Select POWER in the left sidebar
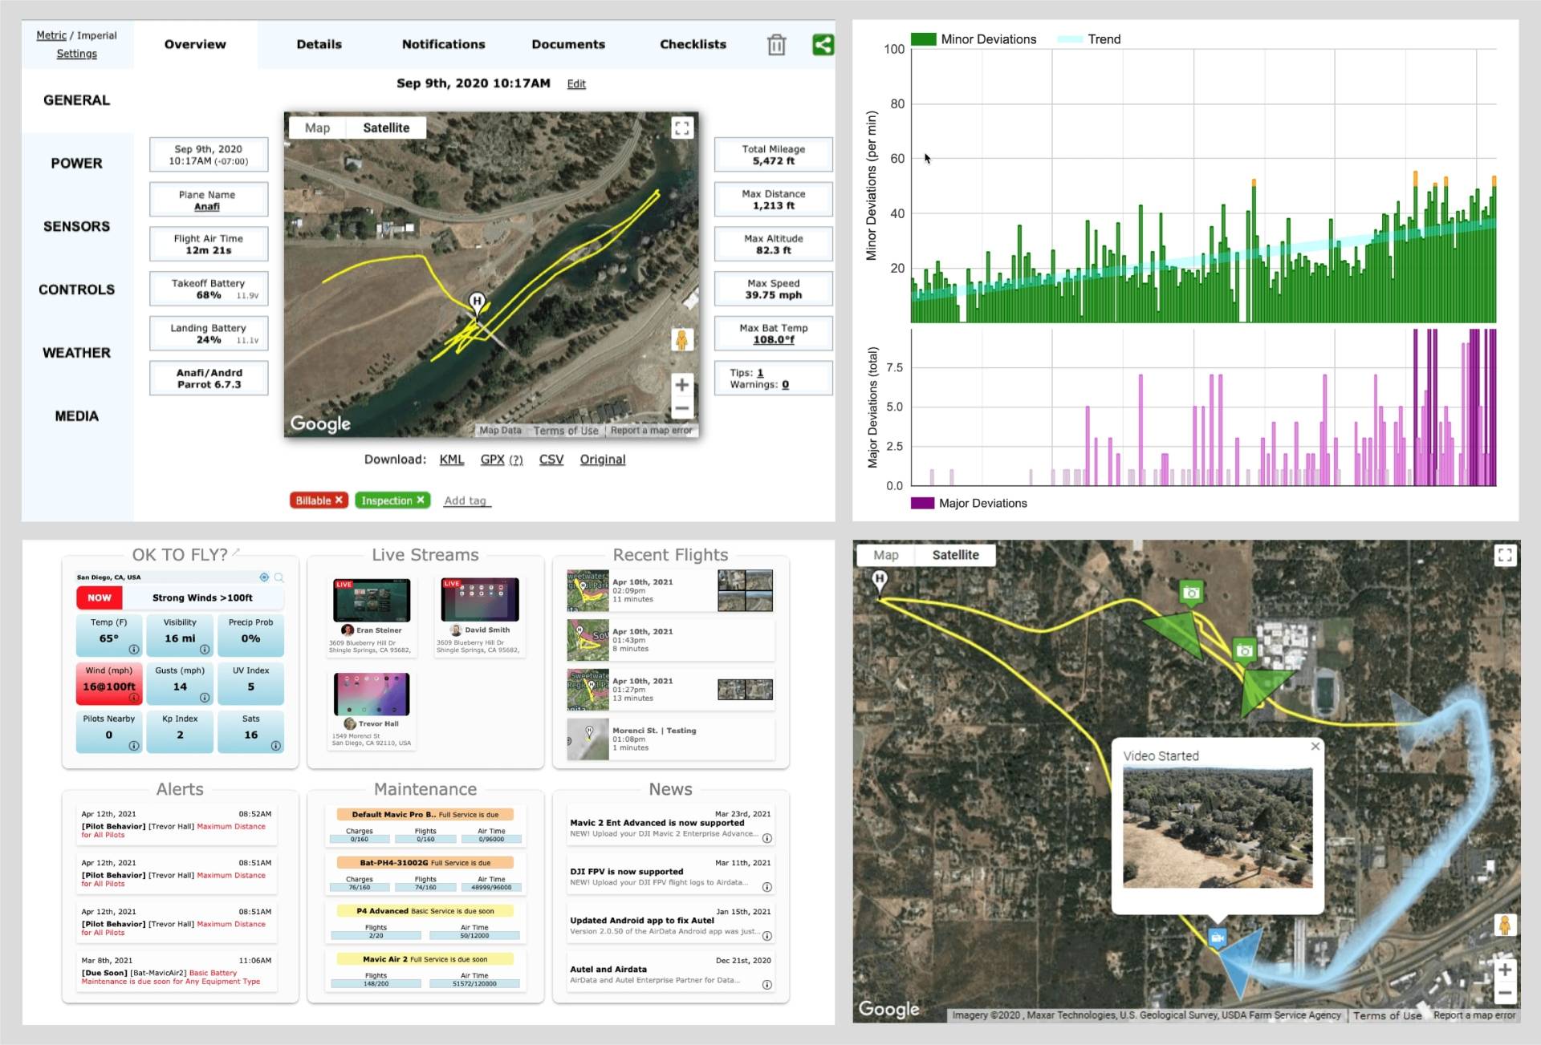This screenshot has width=1541, height=1045. [77, 164]
